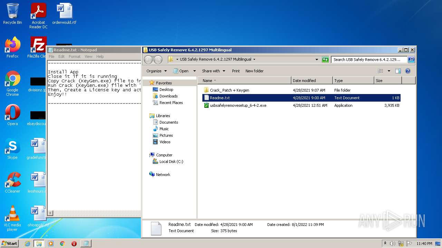
Task: Open Notepad Format menu
Action: point(75,56)
